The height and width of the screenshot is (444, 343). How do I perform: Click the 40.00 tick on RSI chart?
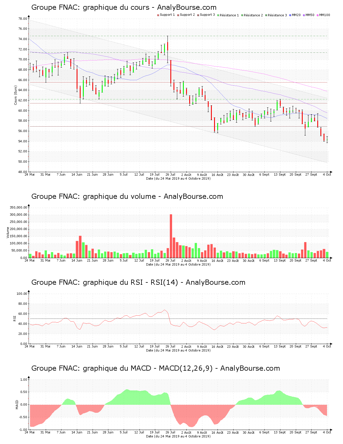23,324
